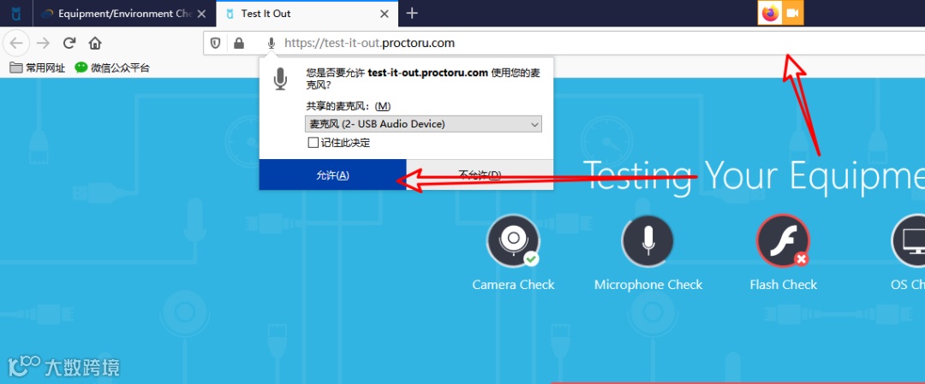Click the large microphone icon in permission popup

pyautogui.click(x=281, y=79)
